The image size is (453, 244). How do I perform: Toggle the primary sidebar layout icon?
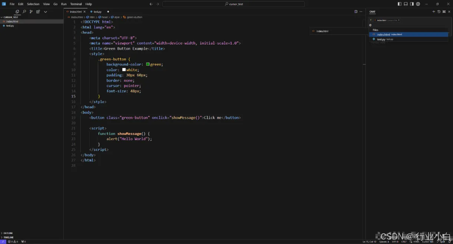tap(400, 4)
